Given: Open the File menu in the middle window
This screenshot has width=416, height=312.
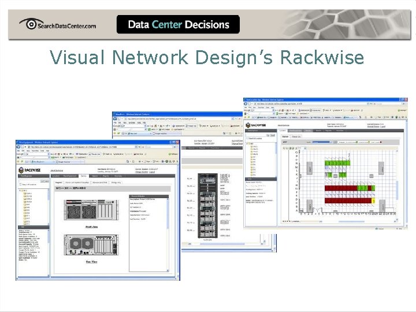Looking at the screenshot, I should [116, 122].
